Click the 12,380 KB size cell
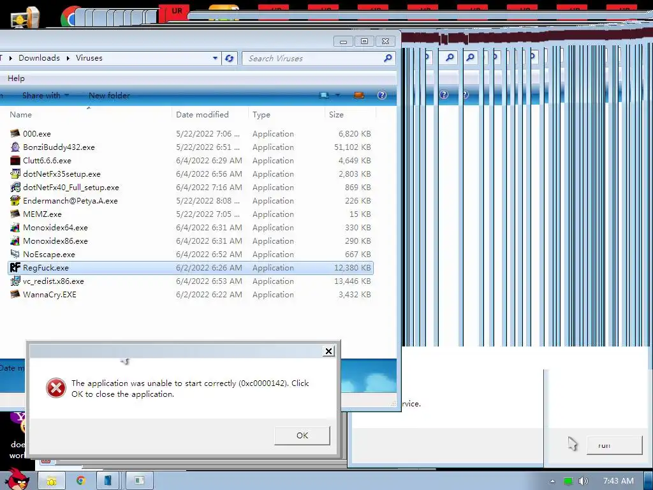Viewport: 653px width, 490px height. point(352,267)
